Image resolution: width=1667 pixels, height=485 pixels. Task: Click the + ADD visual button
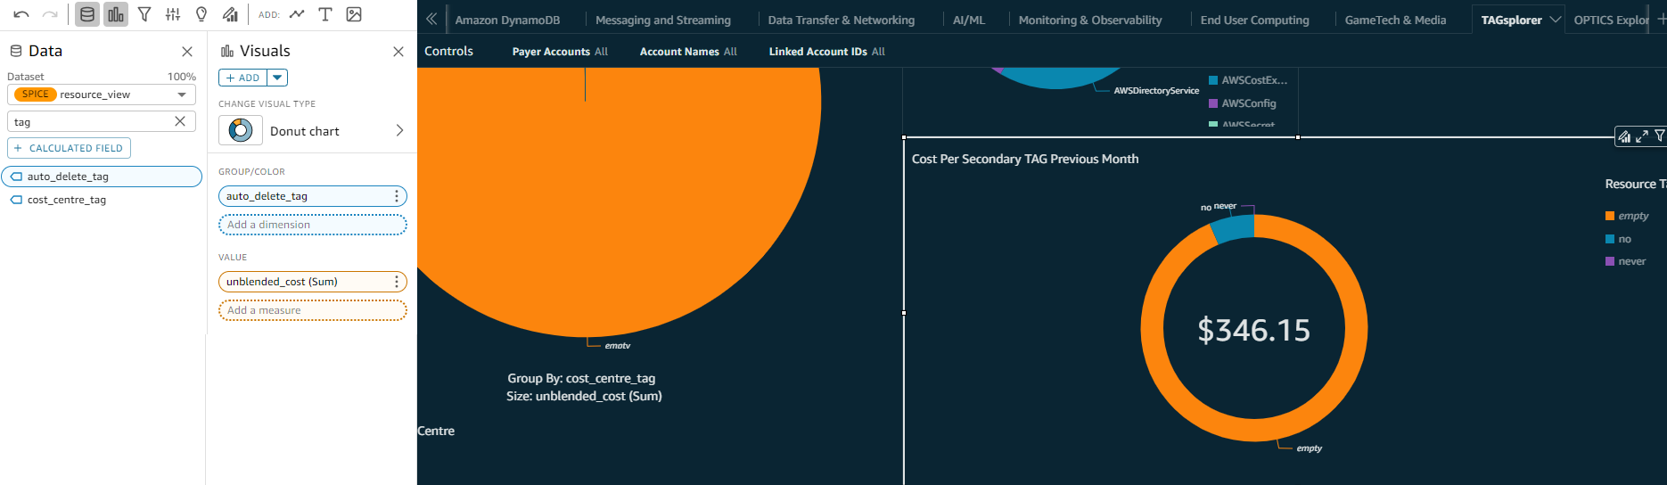243,78
